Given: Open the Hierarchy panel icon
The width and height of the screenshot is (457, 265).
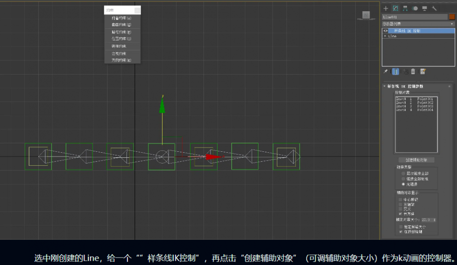Looking at the screenshot, I should click(x=405, y=8).
